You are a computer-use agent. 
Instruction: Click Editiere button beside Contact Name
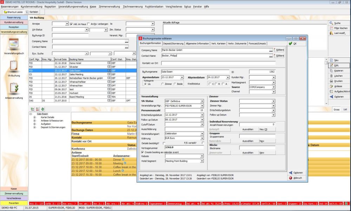click(279, 56)
